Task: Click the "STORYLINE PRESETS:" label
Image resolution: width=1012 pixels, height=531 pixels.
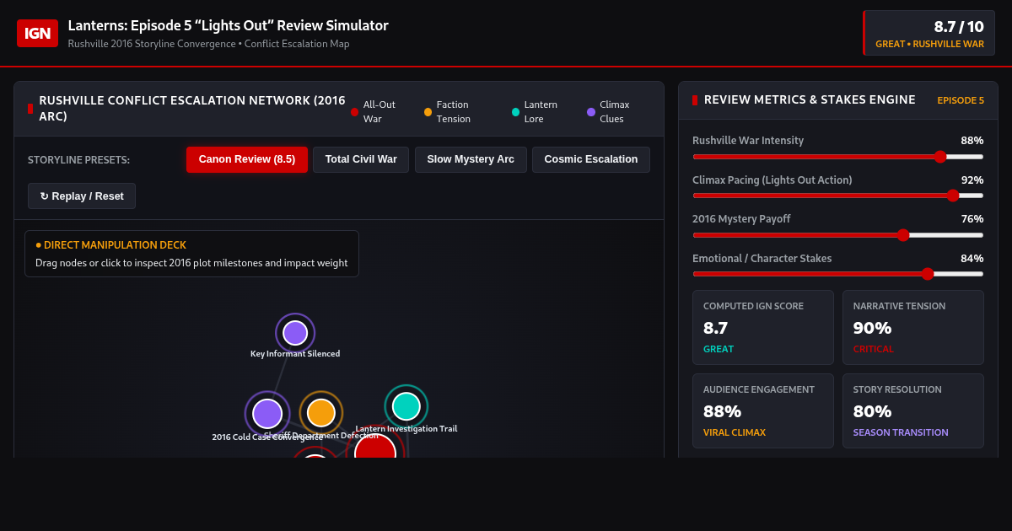Action: coord(78,160)
